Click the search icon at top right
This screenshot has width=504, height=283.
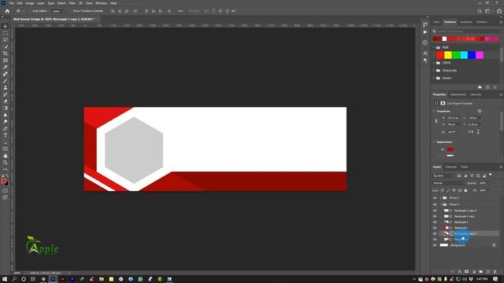[x=480, y=11]
